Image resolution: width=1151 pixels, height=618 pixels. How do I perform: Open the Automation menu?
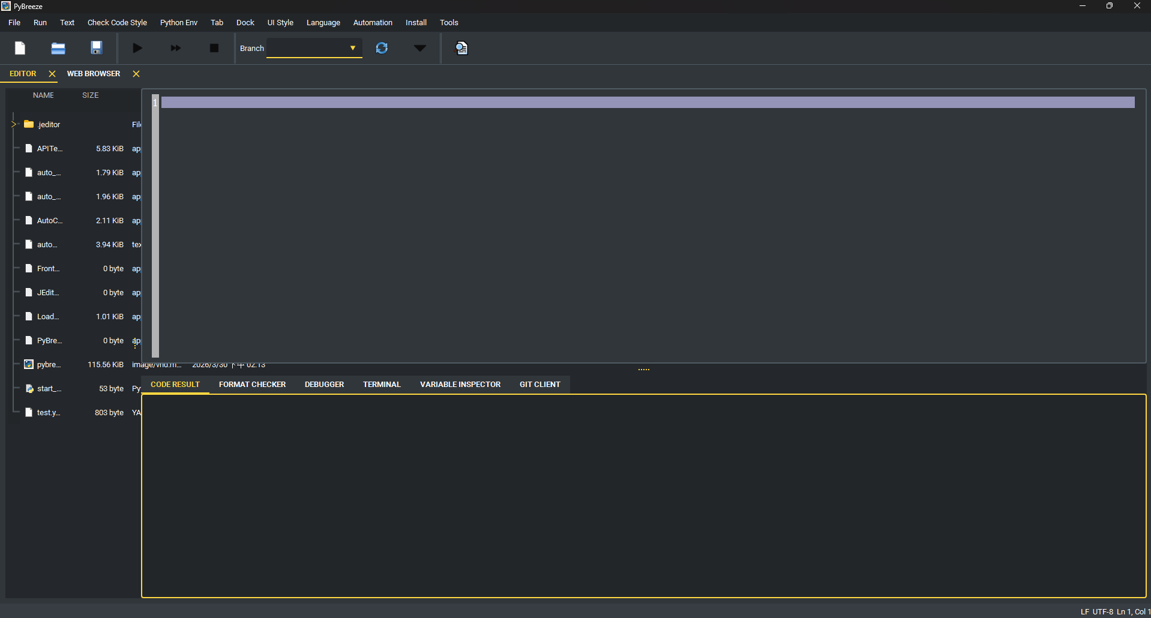click(373, 23)
